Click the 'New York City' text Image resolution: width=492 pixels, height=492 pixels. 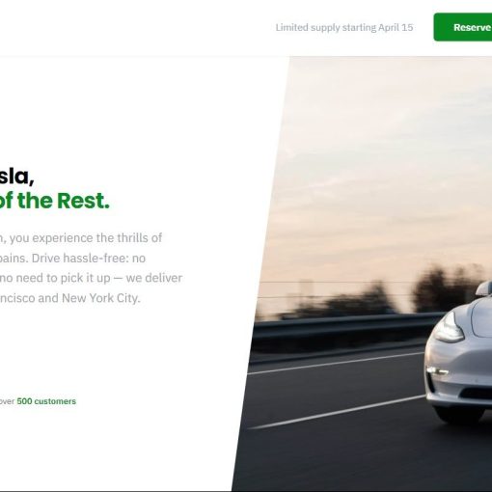pyautogui.click(x=101, y=298)
